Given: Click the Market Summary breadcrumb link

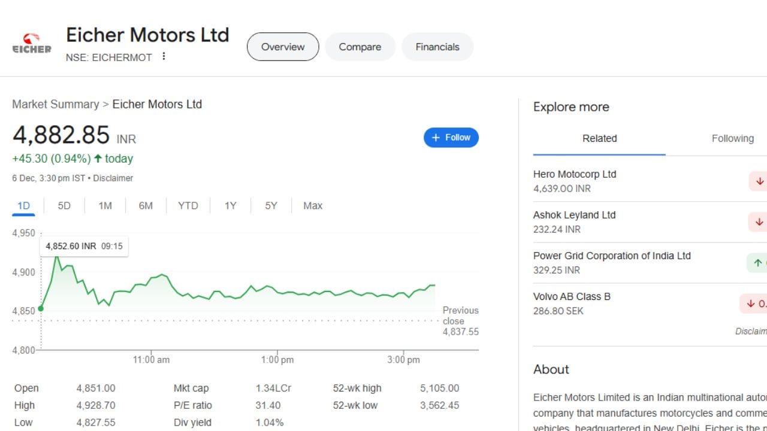Looking at the screenshot, I should coord(55,104).
